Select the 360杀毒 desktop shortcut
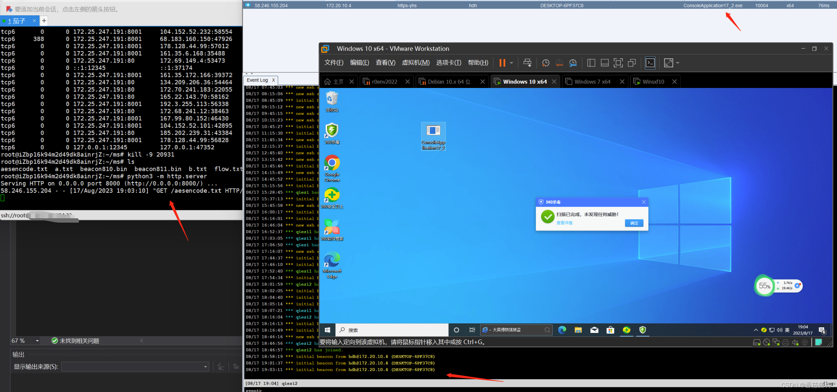 332,134
